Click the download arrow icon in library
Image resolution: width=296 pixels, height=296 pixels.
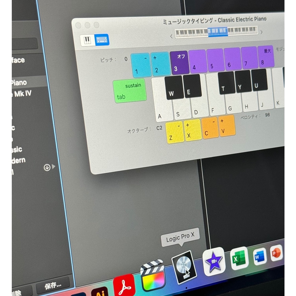pos(47,167)
